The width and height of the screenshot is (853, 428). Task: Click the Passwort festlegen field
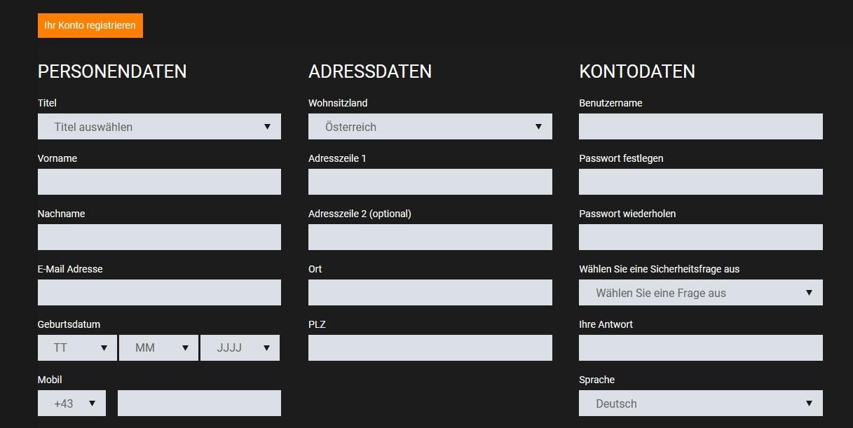[x=701, y=182]
